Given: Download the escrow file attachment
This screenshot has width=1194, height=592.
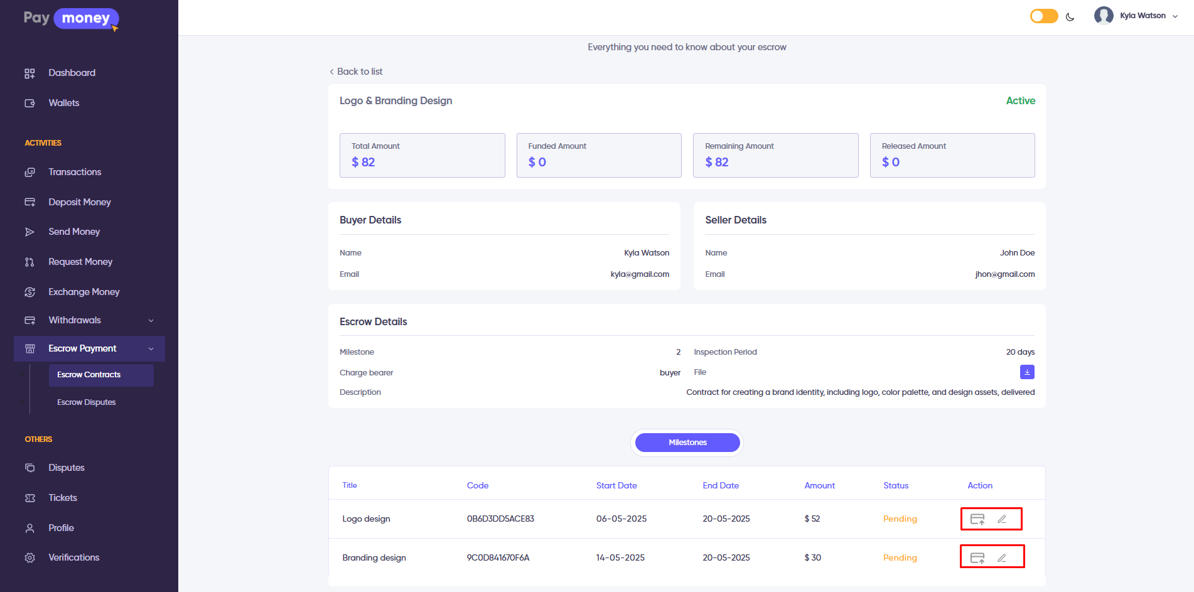Looking at the screenshot, I should tap(1027, 372).
